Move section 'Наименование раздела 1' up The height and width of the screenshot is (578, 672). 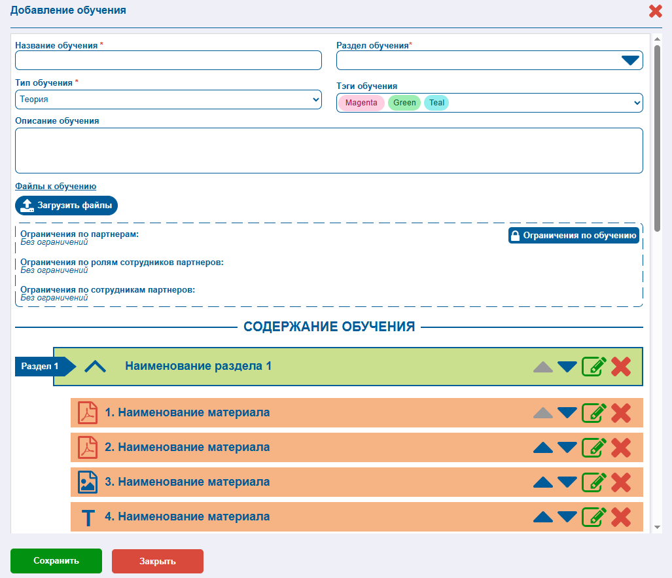coord(543,367)
